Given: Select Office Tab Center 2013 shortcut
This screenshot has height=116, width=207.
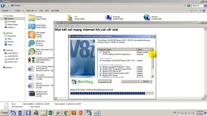Looking at the screenshot, I should (x=32, y=52).
